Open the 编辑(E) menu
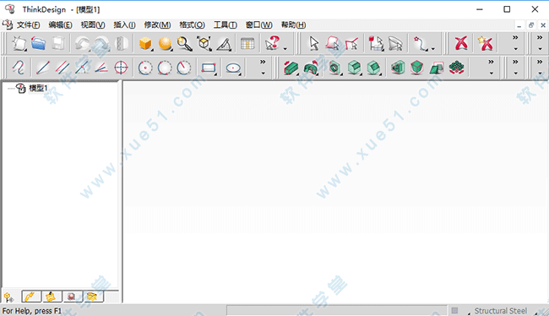Screen dimensions: 549x316 [60, 25]
